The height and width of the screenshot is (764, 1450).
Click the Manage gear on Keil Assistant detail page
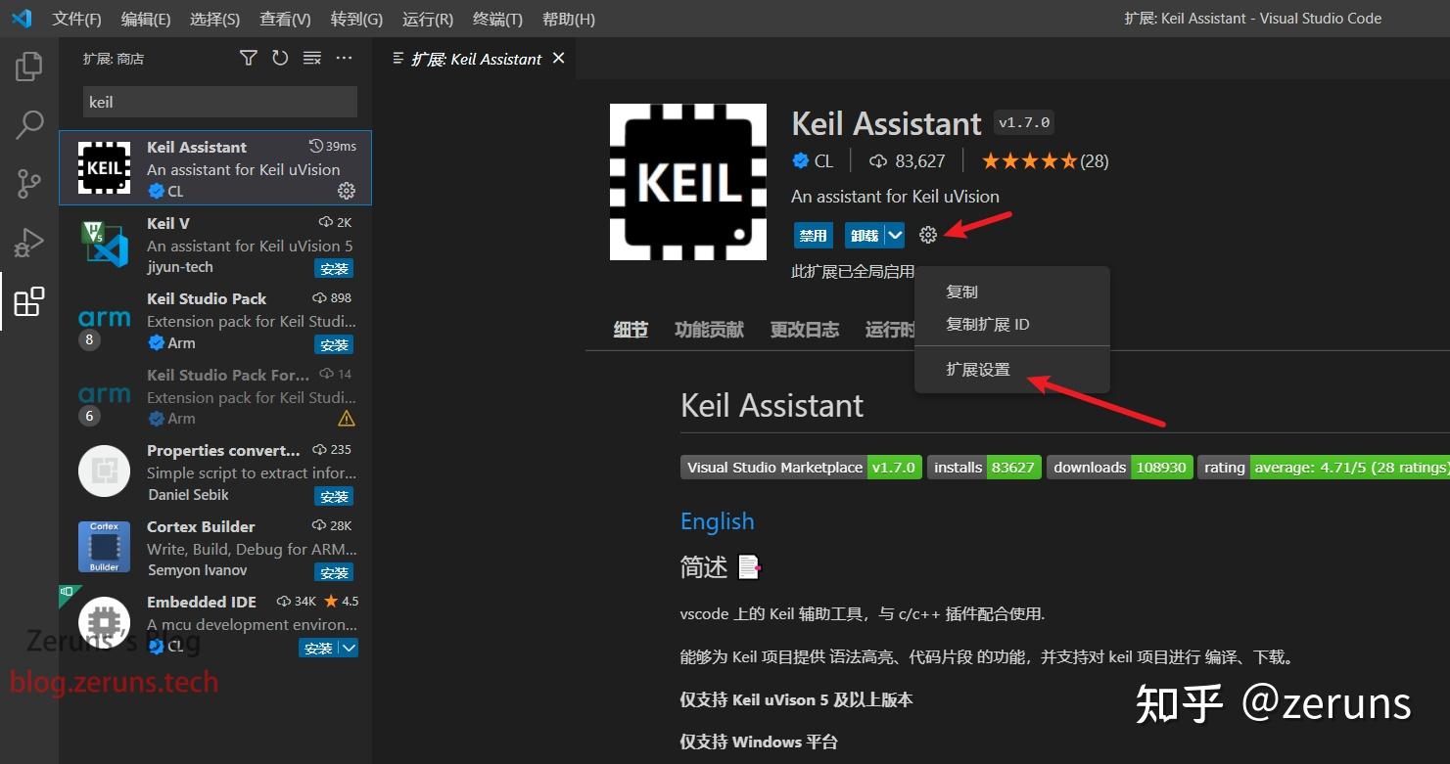[927, 235]
